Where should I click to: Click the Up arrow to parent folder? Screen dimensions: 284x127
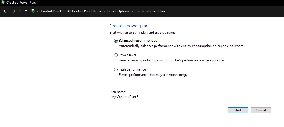pos(26,11)
